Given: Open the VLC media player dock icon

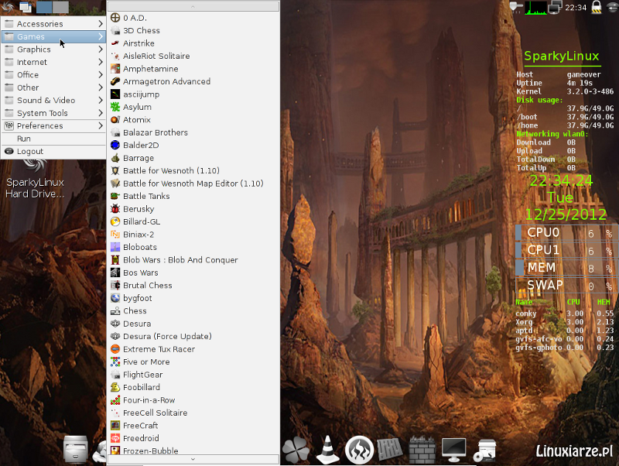Looking at the screenshot, I should pyautogui.click(x=327, y=447).
